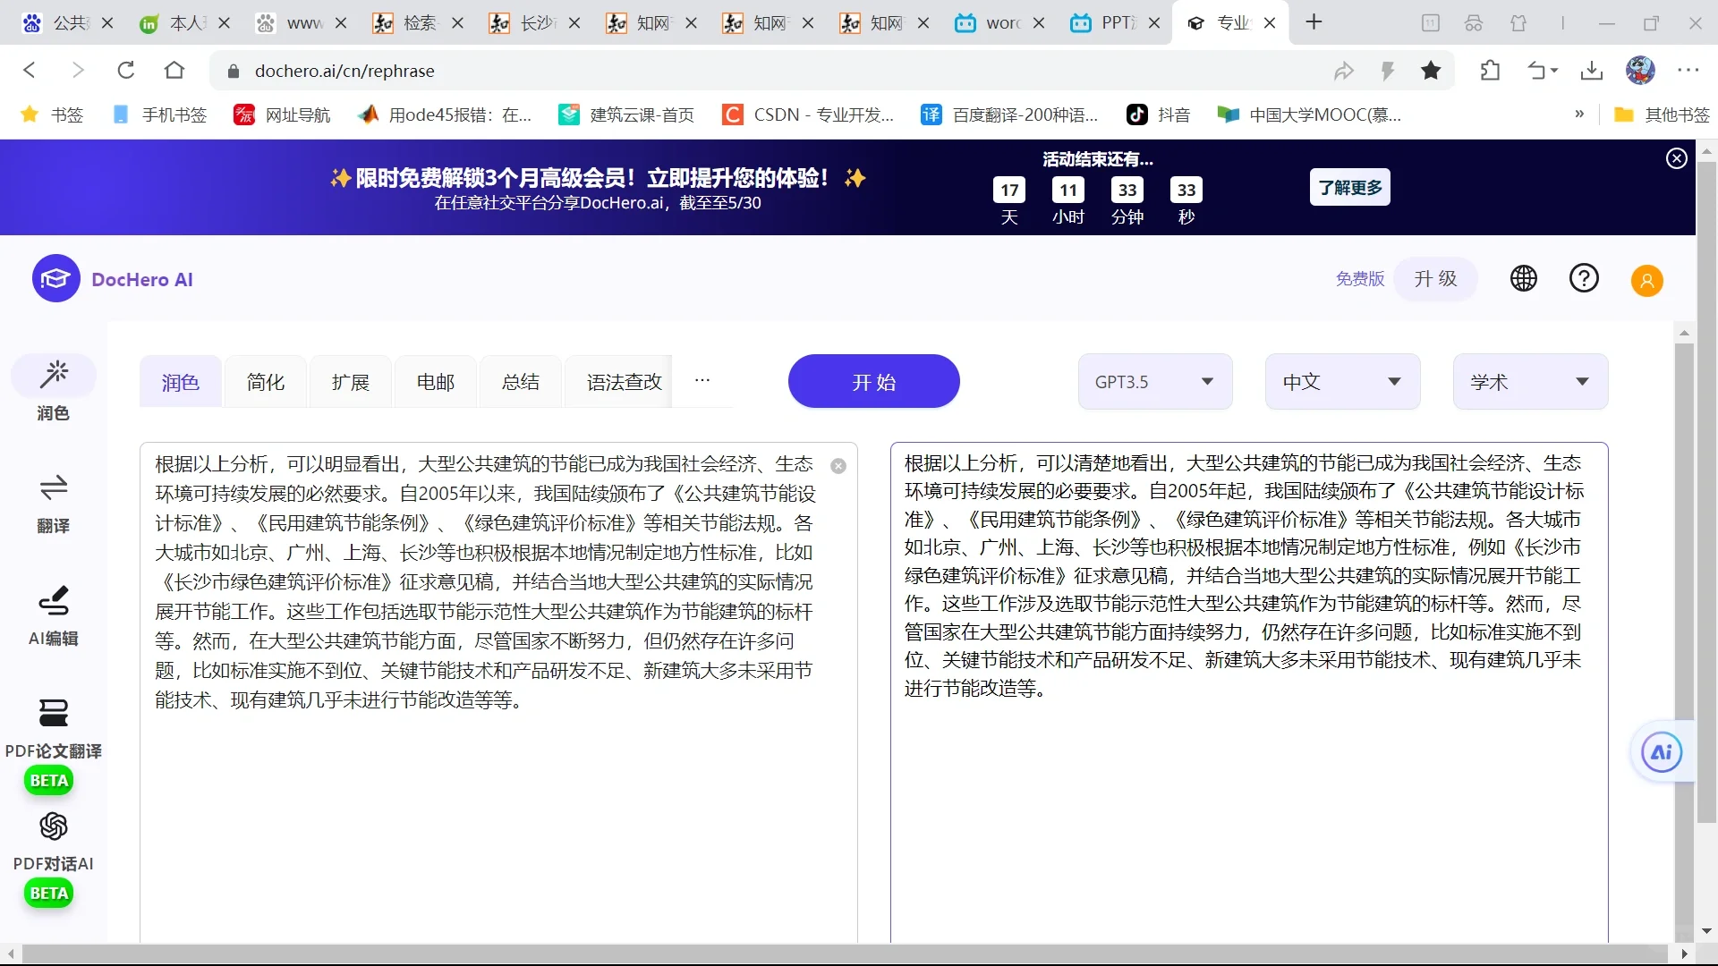Open the 学术 style dropdown

pos(1529,381)
